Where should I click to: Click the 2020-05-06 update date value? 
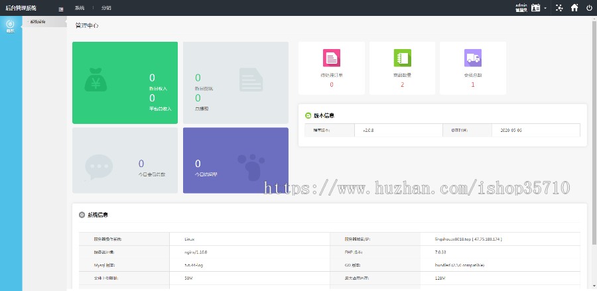coord(511,130)
